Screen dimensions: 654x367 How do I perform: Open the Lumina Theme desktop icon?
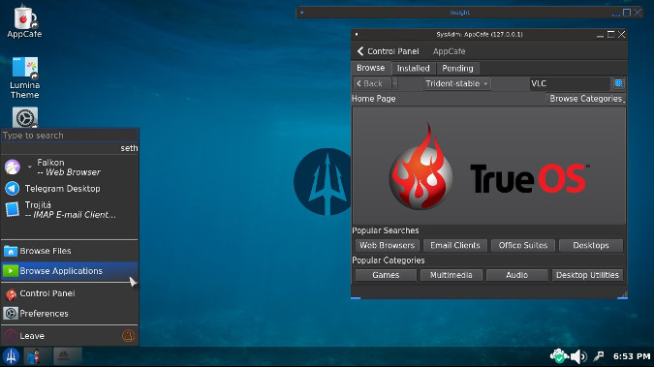24,77
